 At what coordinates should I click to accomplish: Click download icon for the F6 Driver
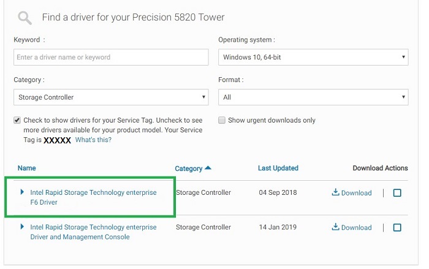tap(335, 192)
